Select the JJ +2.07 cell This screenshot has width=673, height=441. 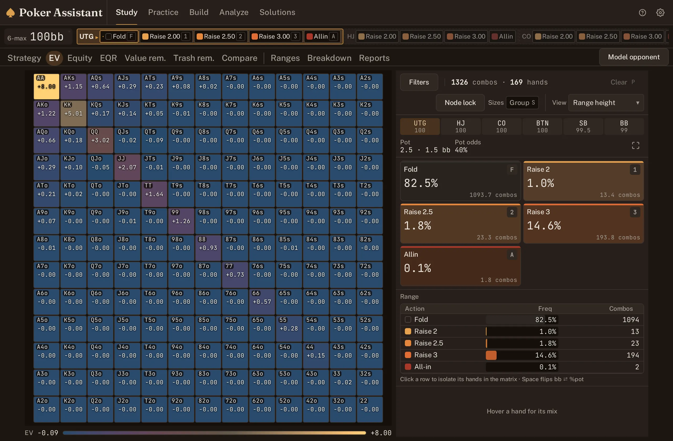(x=127, y=167)
